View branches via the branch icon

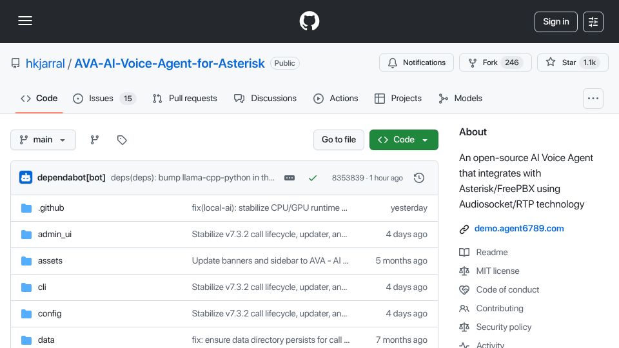(94, 140)
